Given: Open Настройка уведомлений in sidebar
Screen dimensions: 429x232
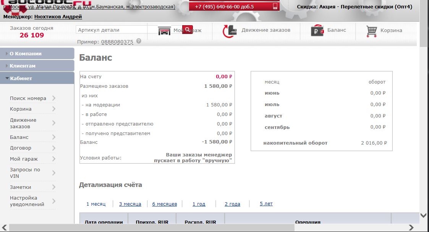Looking at the screenshot, I should (27, 201).
